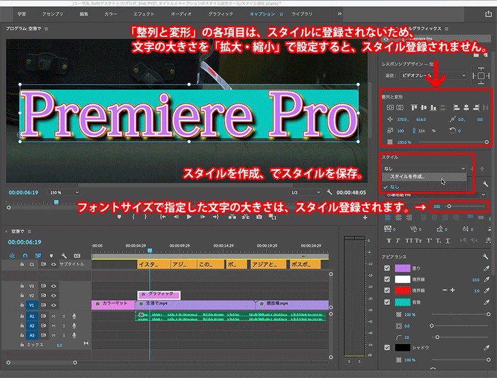Switch to エフェクト workspace
The height and width of the screenshot is (378, 497).
[x=144, y=14]
